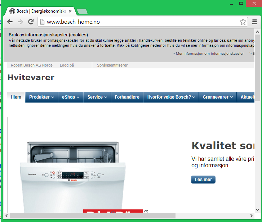Click the vertical scrollbar up arrow
The height and width of the screenshot is (222, 262).
pos(257,32)
